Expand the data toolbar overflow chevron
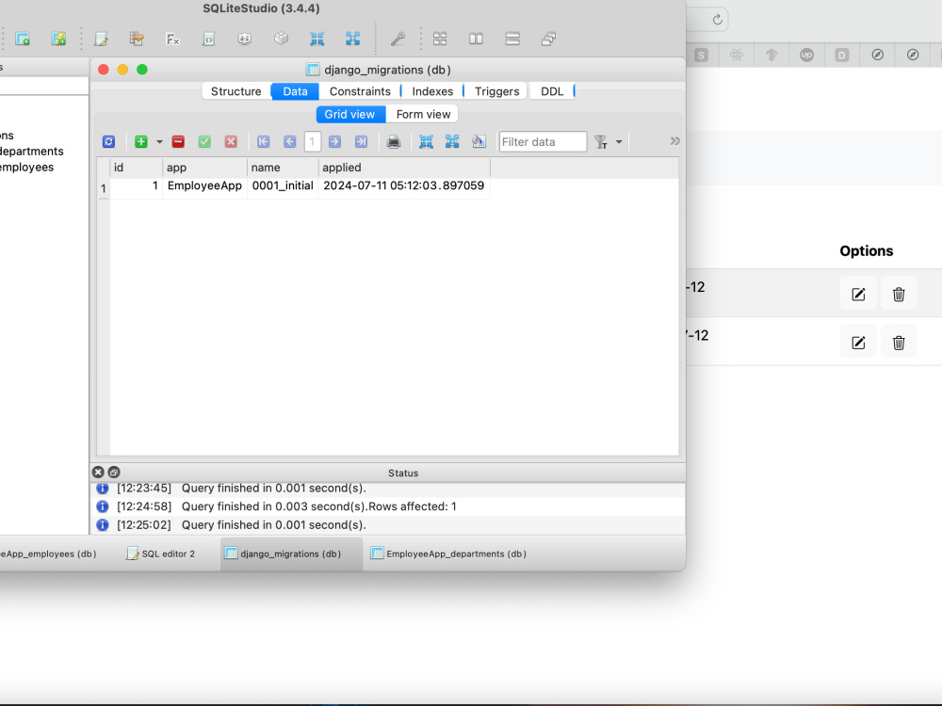 [x=675, y=141]
